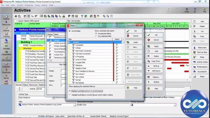Click Resources in the right command bar
Image resolution: width=210 pixels, height=118 pixels.
(200, 48)
